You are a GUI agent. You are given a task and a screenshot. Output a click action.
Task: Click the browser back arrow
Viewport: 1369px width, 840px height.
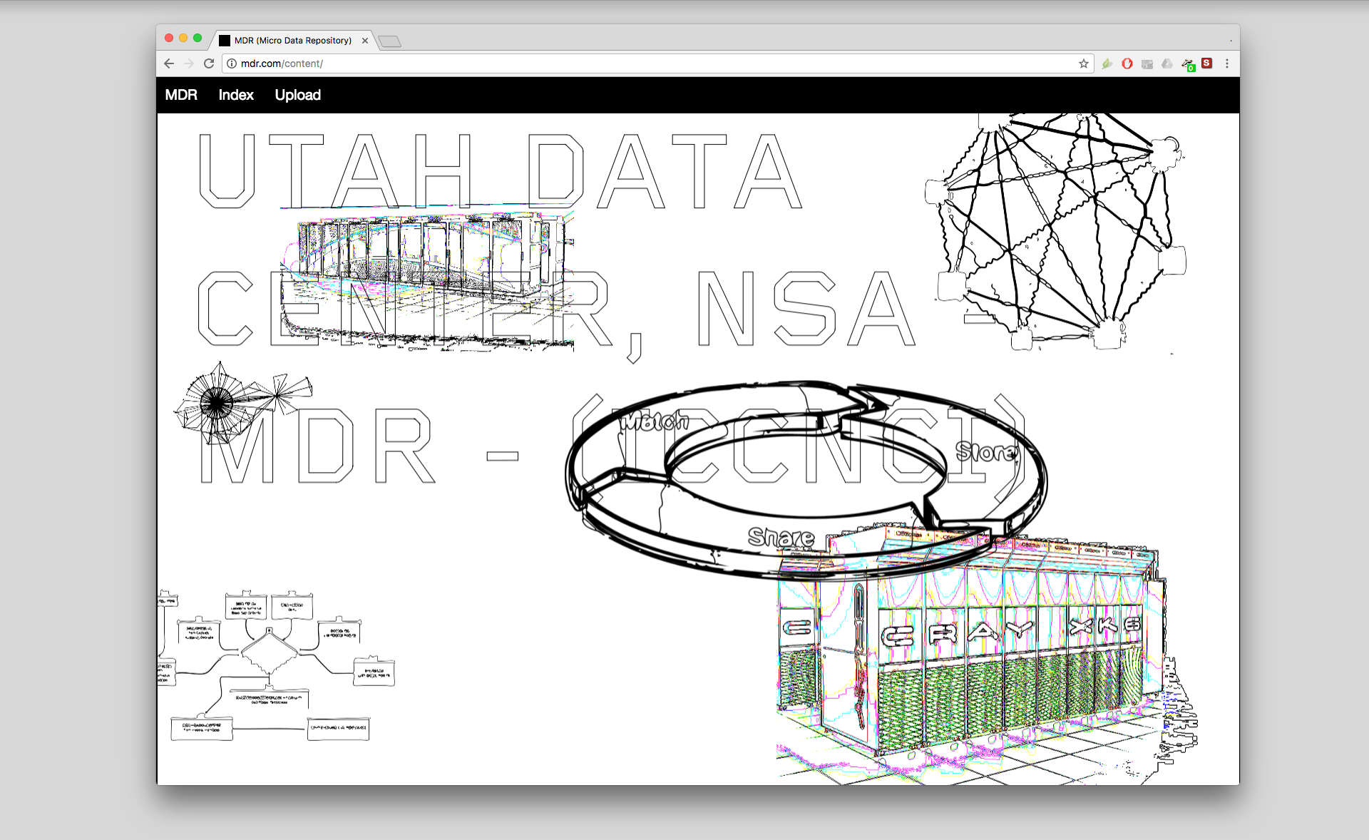pyautogui.click(x=169, y=63)
